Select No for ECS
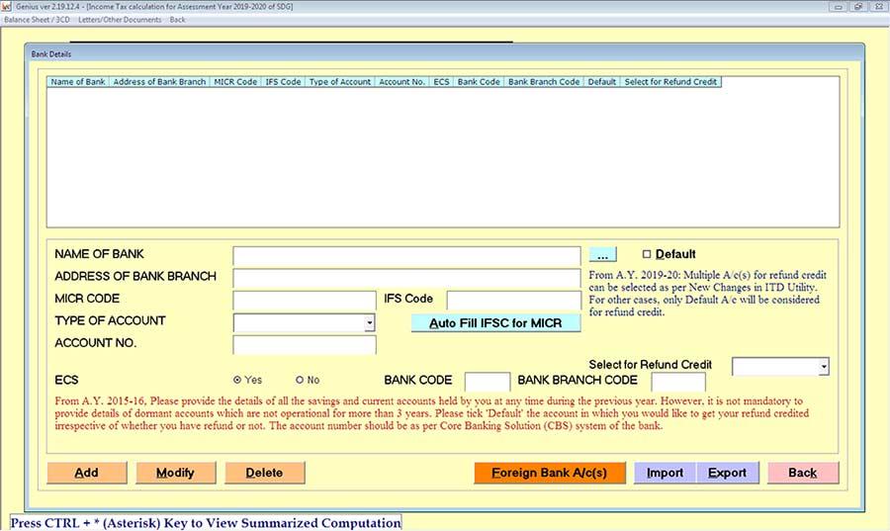Screen dimensions: 890x531 [x=300, y=380]
